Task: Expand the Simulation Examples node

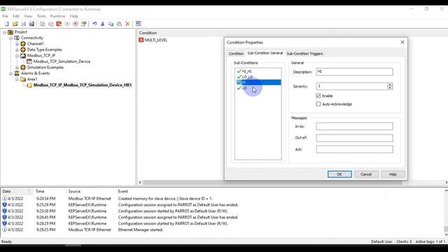Action: (x=17, y=67)
